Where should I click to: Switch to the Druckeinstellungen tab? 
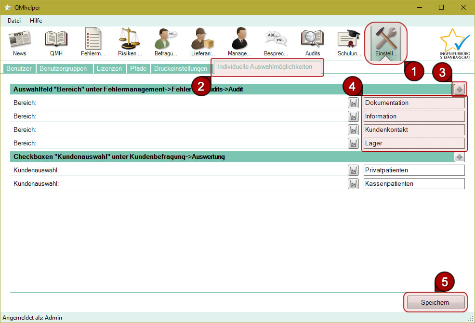click(x=181, y=68)
